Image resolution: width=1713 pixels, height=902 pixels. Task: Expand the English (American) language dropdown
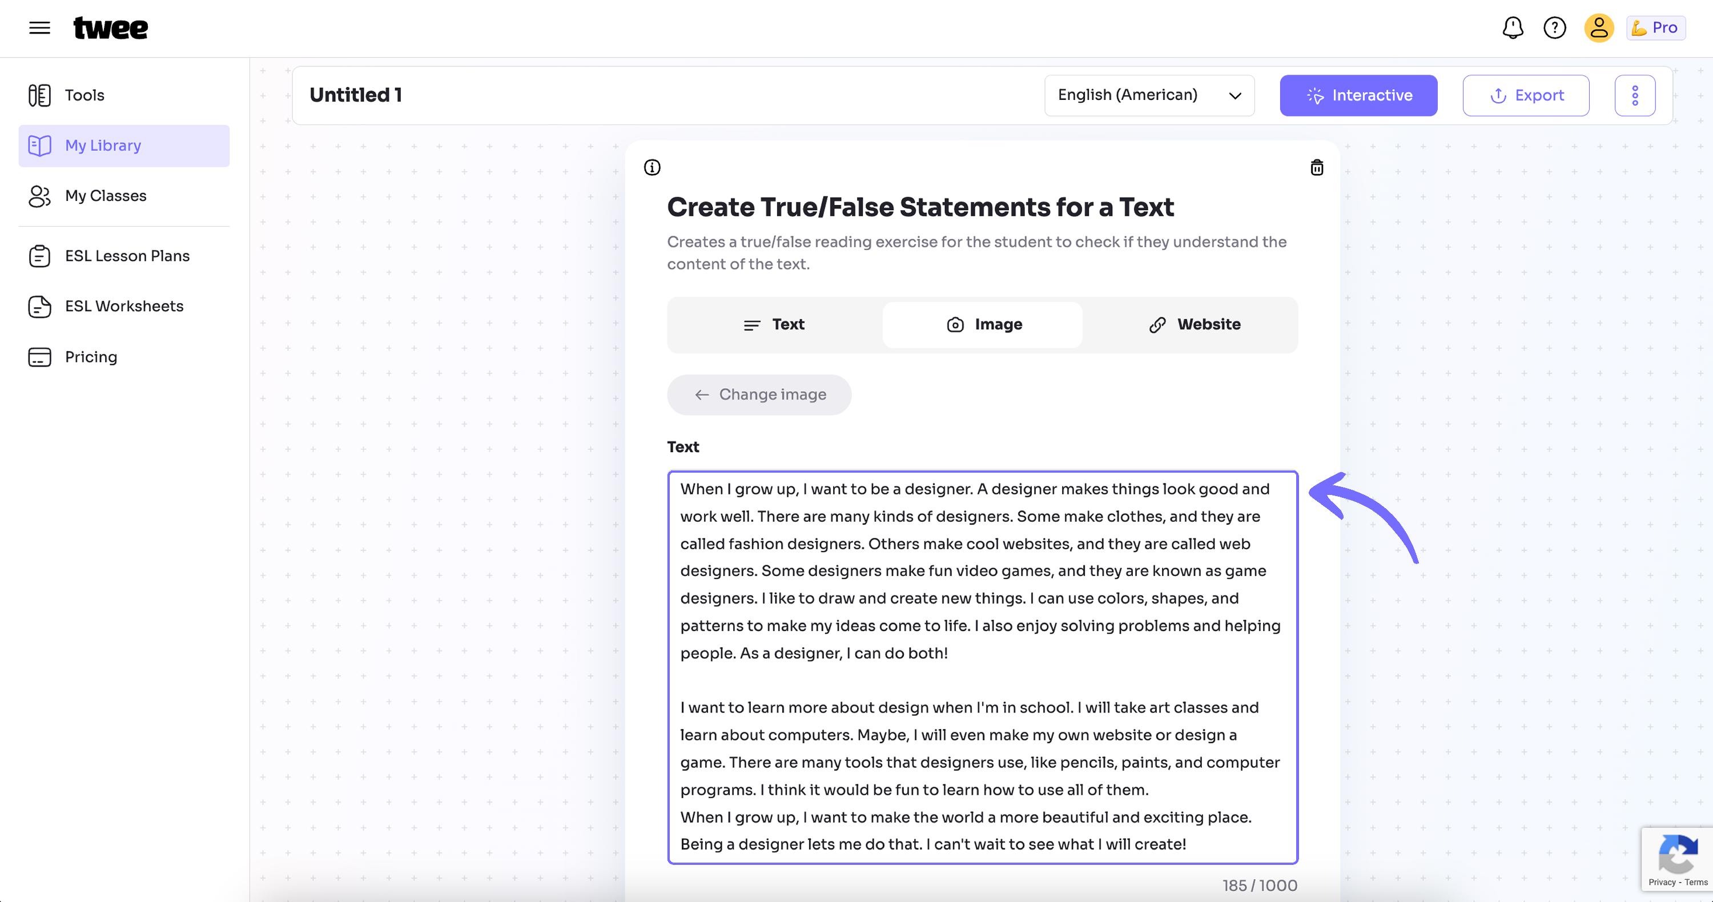coord(1149,95)
